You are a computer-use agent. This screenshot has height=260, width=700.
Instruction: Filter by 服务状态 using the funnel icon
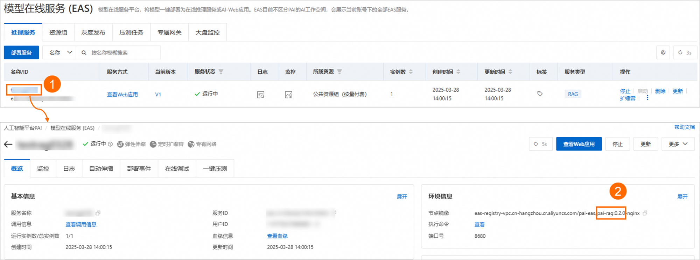[221, 72]
